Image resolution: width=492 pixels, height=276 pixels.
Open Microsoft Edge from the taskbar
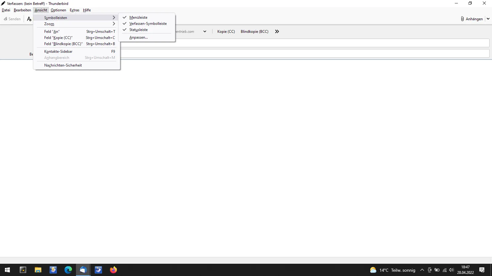click(68, 270)
